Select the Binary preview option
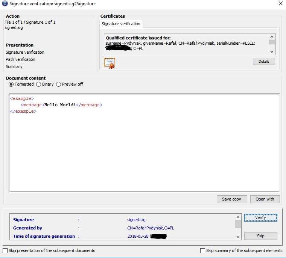 coord(39,84)
